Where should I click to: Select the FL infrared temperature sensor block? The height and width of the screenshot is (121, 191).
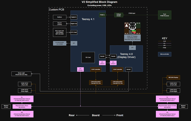coord(167,99)
